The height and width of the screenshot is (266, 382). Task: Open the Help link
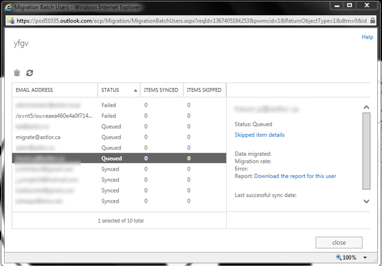coord(367,37)
